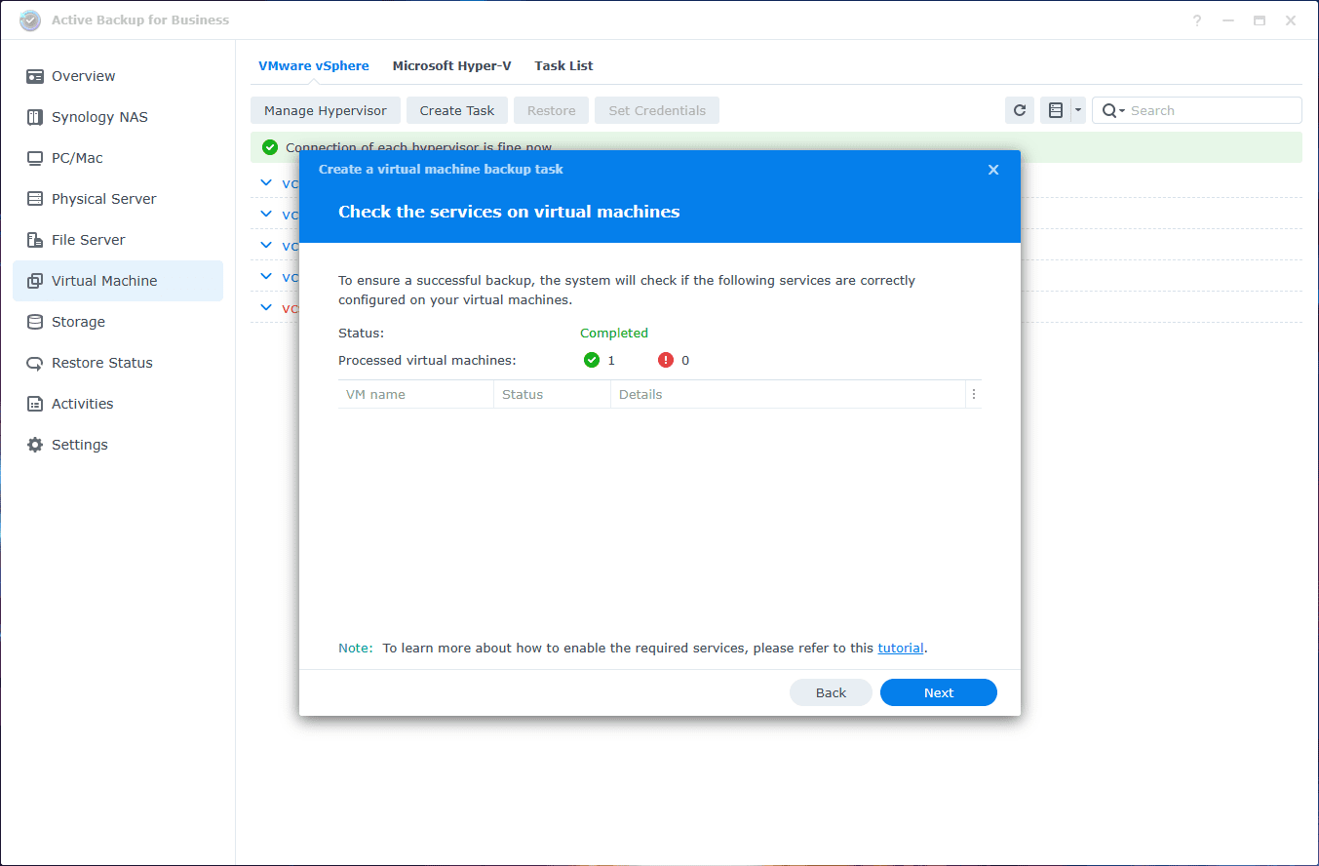Open the Overview section in the sidebar

tap(118, 76)
